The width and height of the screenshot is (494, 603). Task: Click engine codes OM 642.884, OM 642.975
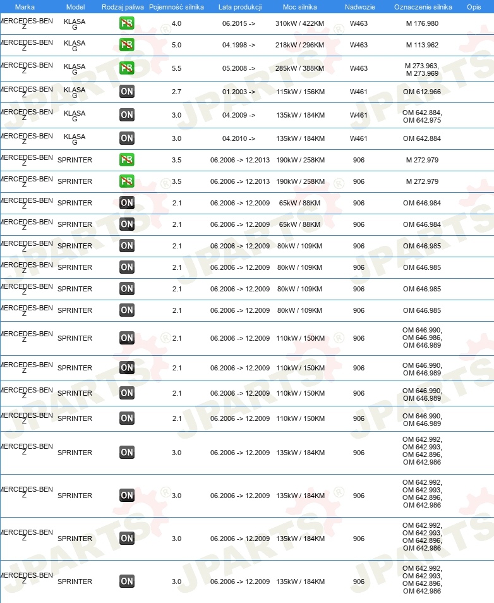click(x=422, y=116)
